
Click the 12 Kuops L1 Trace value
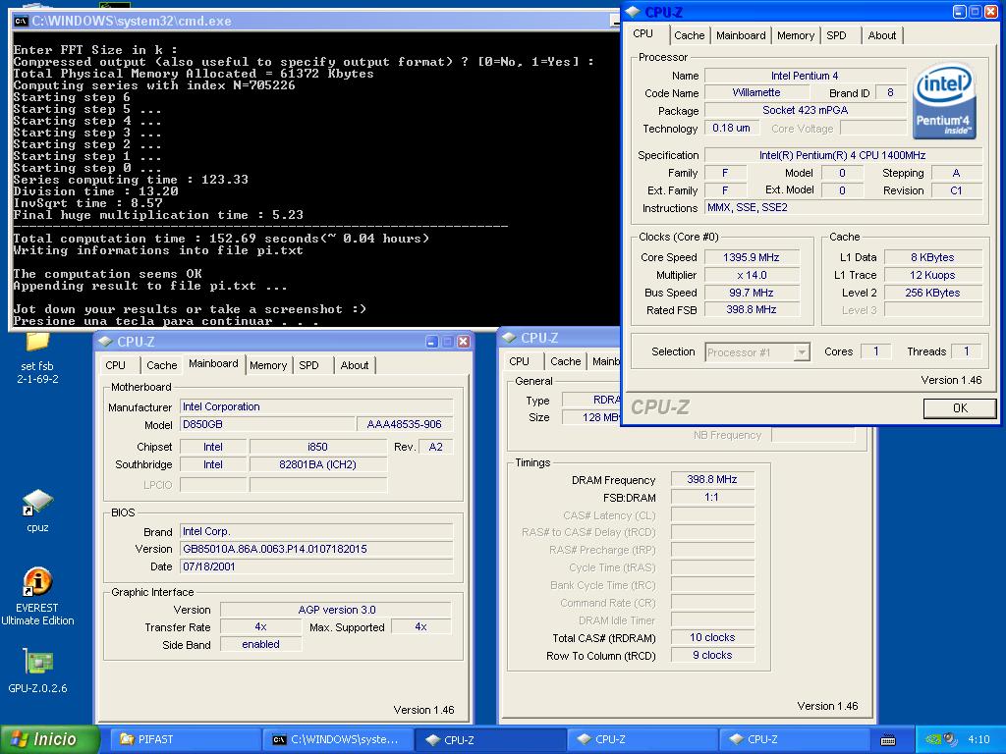(932, 275)
